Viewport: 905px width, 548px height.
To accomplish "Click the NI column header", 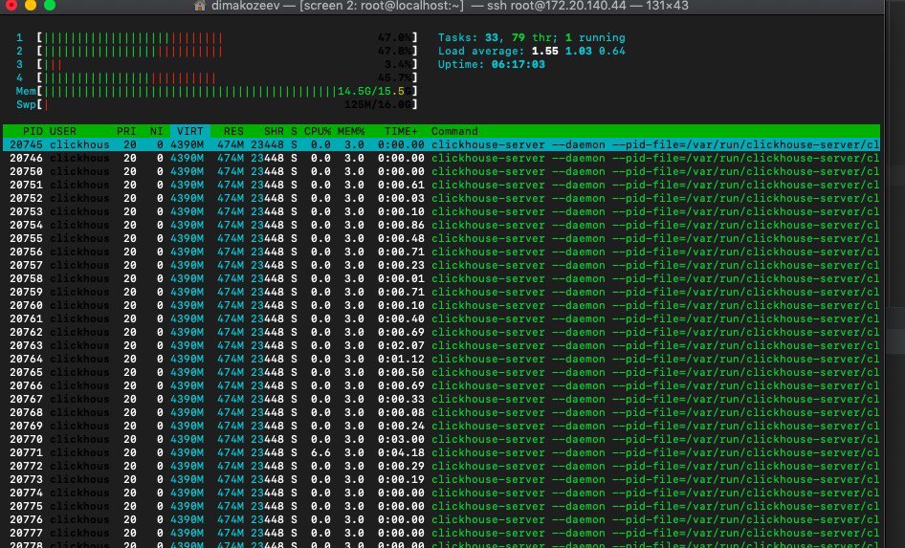I will [156, 132].
